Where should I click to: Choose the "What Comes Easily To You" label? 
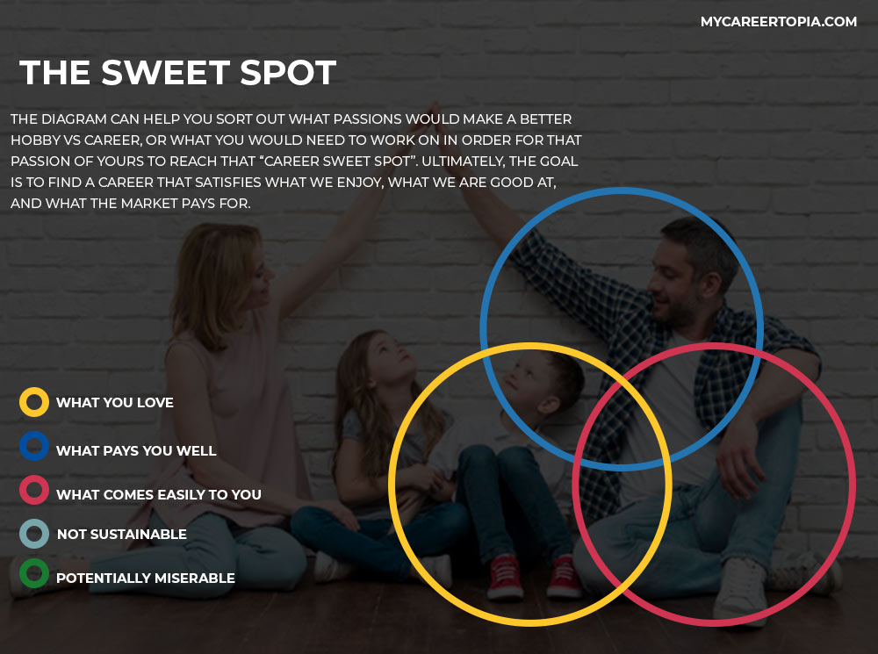(x=159, y=495)
